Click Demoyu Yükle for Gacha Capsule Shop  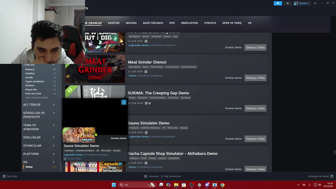click(255, 169)
